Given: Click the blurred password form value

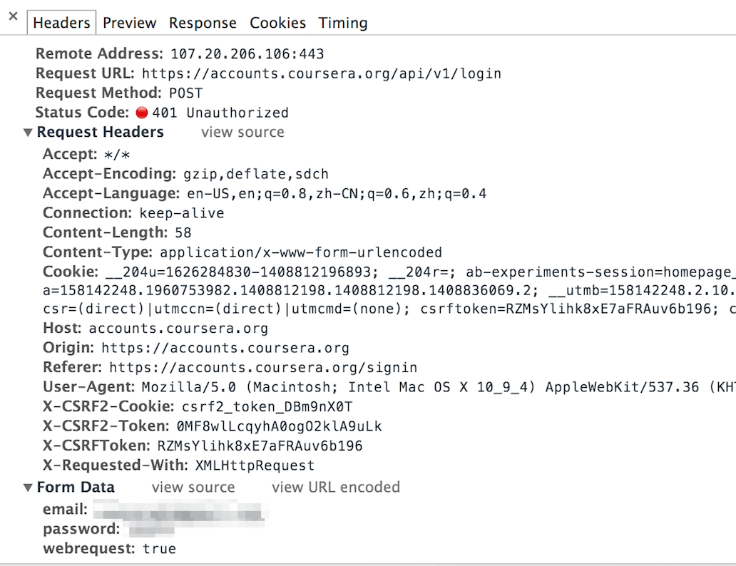Looking at the screenshot, I should tap(151, 529).
